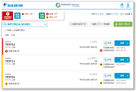The width and height of the screenshot is (137, 92).
Task: Click red 定 icon under 00015 TEST02
Action: [6, 51]
